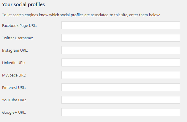This screenshot has height=122, width=187.
Task: Select the Pinterest URL input field
Action: (121, 87)
